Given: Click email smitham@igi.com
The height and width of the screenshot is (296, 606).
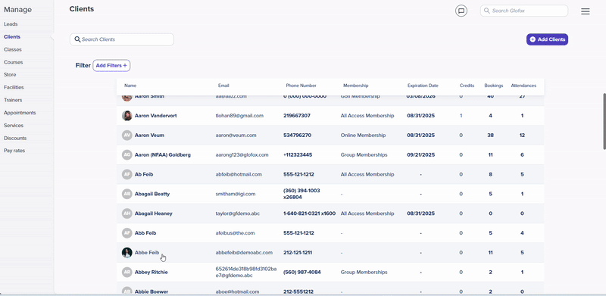Looking at the screenshot, I should point(236,194).
